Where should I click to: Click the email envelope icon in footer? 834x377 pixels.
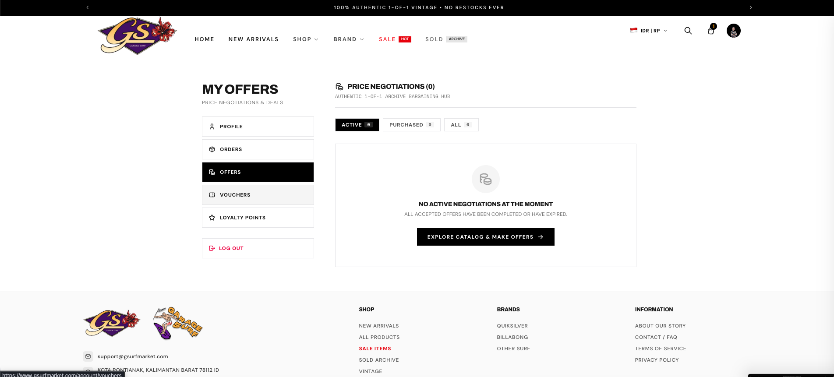pyautogui.click(x=88, y=356)
